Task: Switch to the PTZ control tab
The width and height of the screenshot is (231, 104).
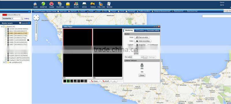Action: (140, 31)
